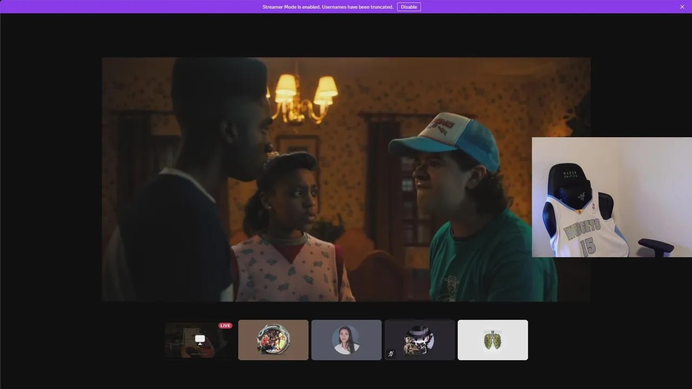The height and width of the screenshot is (389, 692).
Task: Select the participant with the woman's portrait avatar
Action: [347, 340]
